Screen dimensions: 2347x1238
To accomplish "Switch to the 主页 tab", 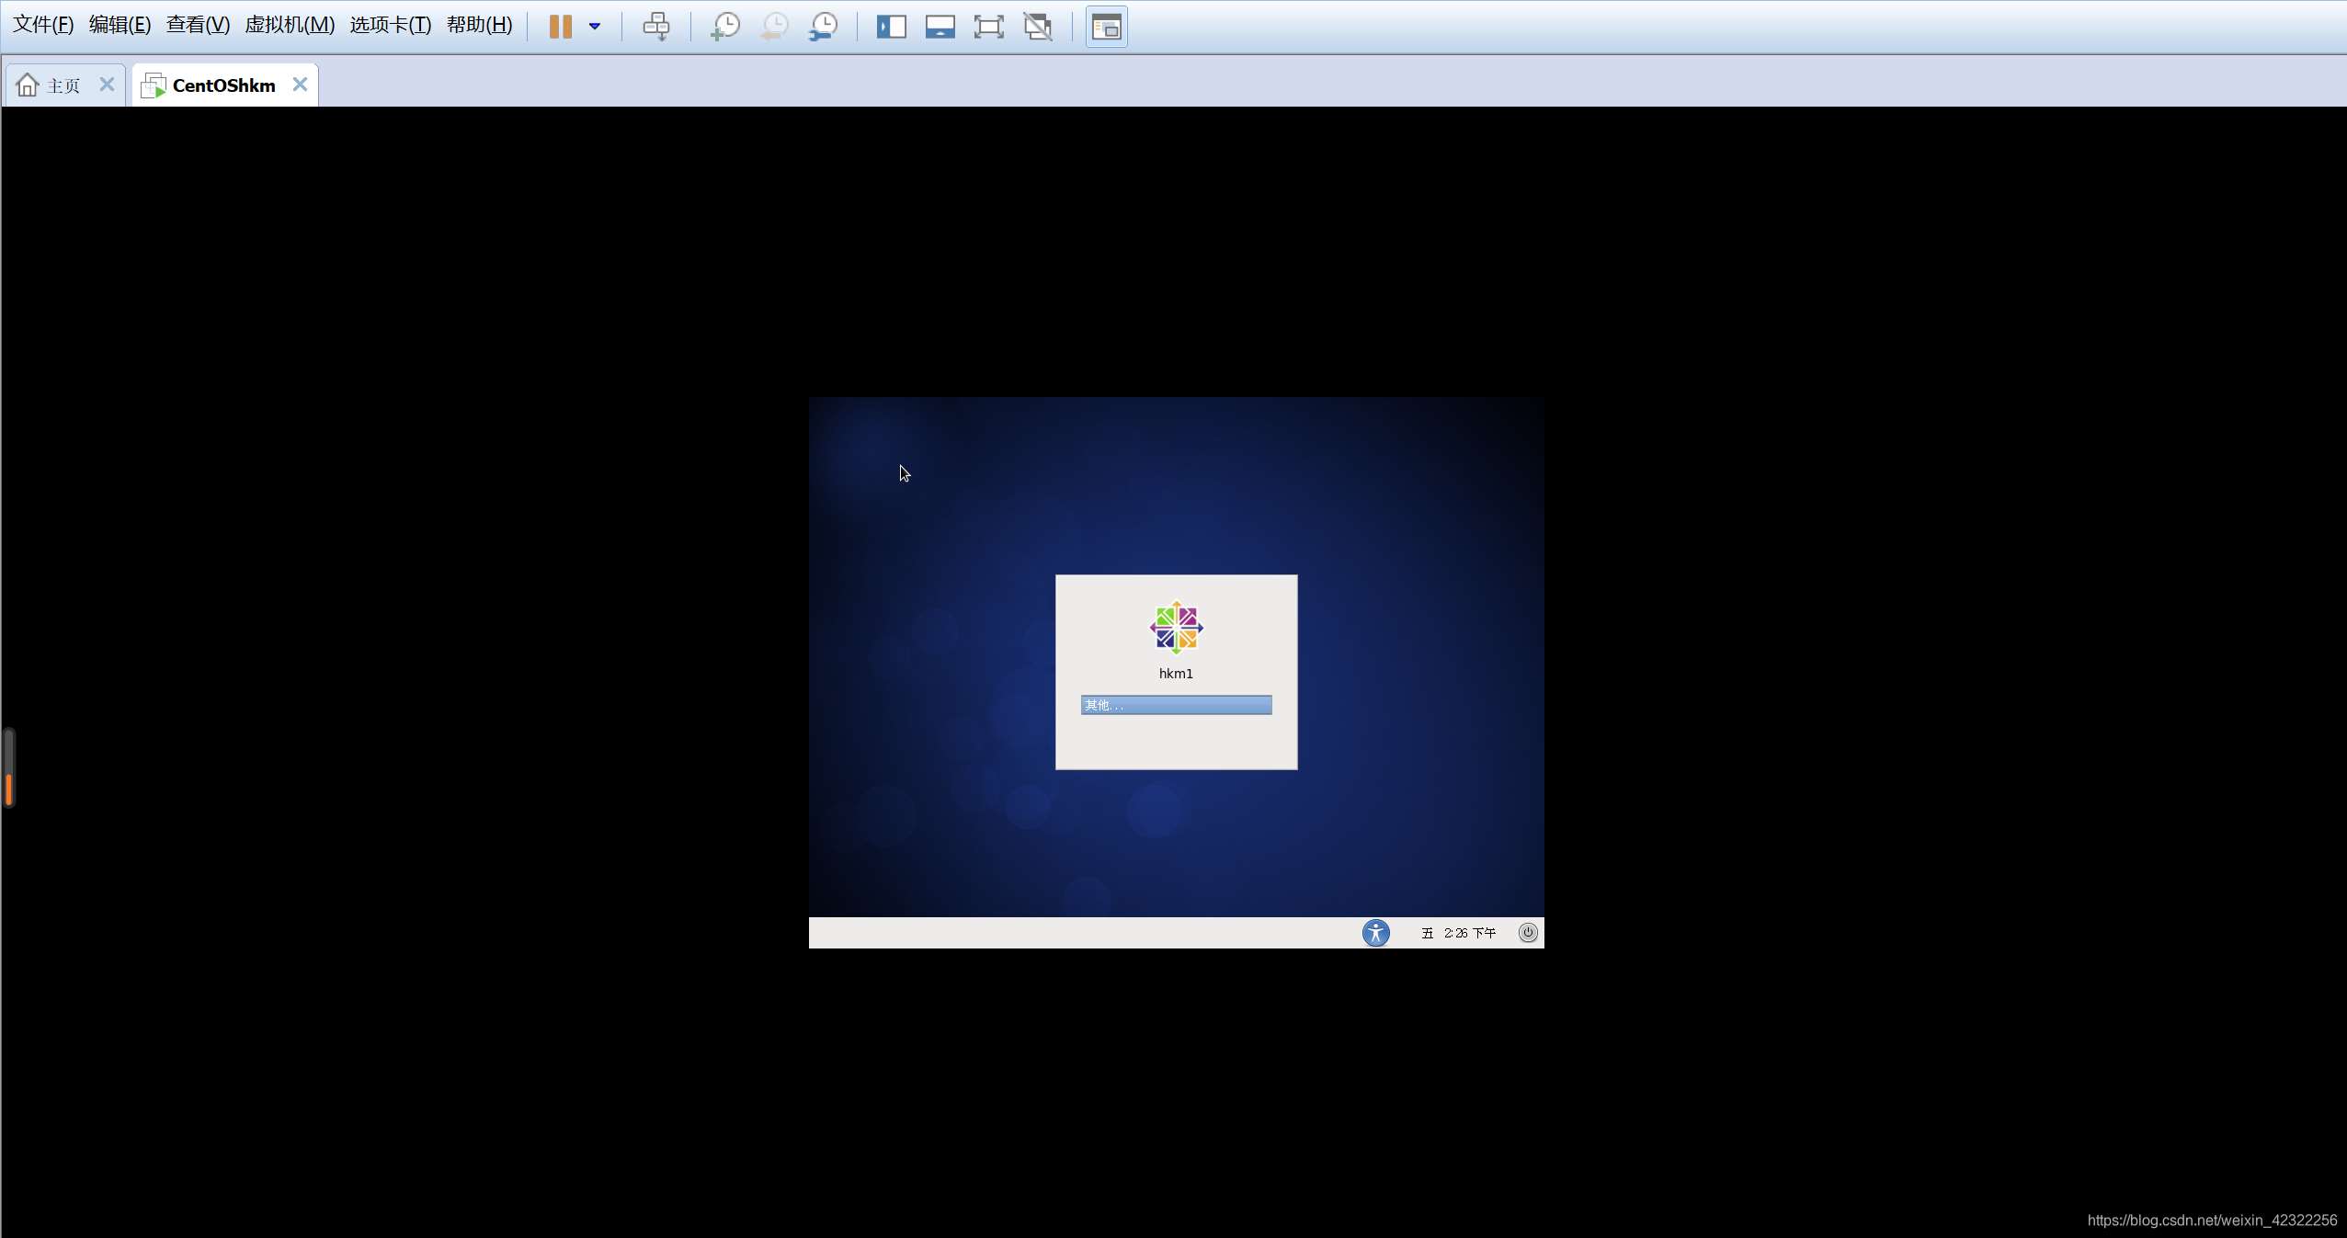I will click(64, 85).
